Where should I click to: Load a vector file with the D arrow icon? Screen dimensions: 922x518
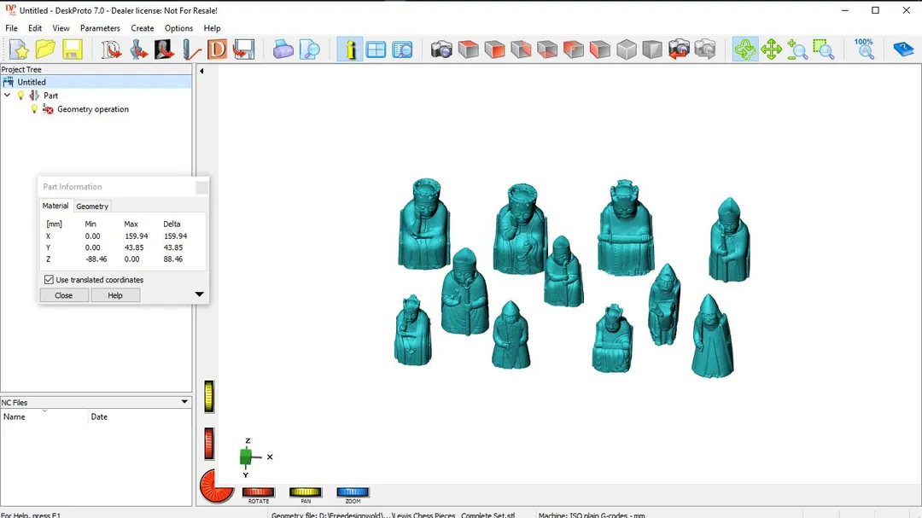point(110,50)
